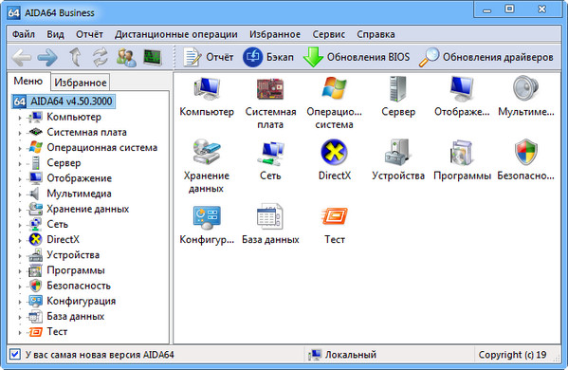Expand the Компьютер tree node
The width and height of the screenshot is (568, 370).
20,118
